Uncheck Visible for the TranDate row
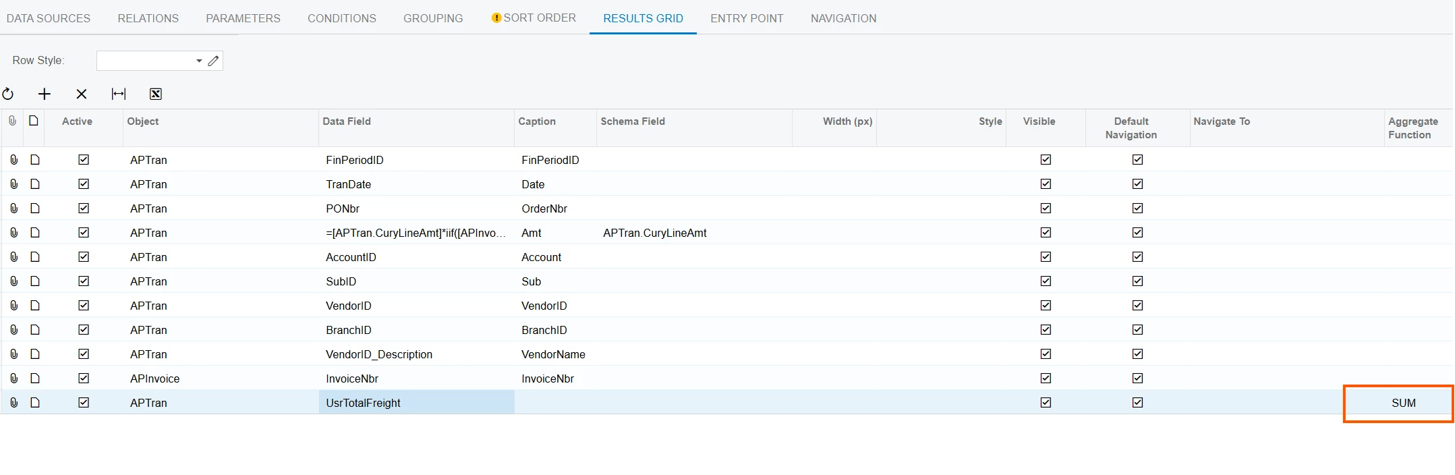Viewport: 1455px width, 475px height. click(x=1046, y=184)
